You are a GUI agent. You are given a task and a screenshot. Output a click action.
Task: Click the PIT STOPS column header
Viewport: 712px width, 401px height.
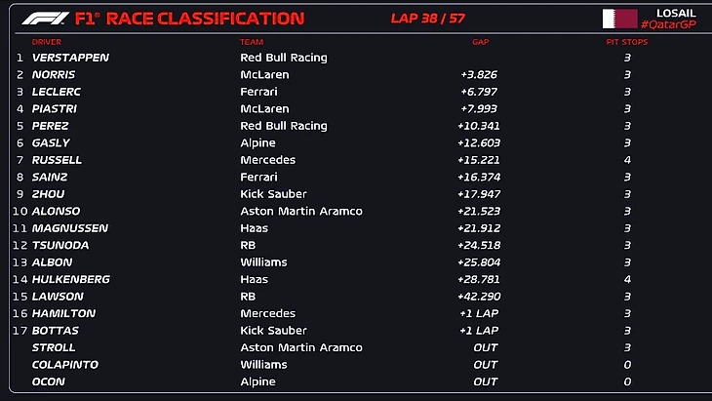click(626, 42)
